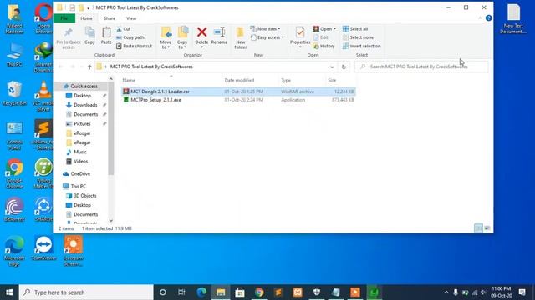Expand the address bar history dropdown
The height and width of the screenshot is (300, 535).
tap(332, 67)
